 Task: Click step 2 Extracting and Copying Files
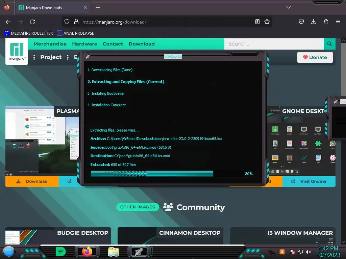tap(126, 82)
